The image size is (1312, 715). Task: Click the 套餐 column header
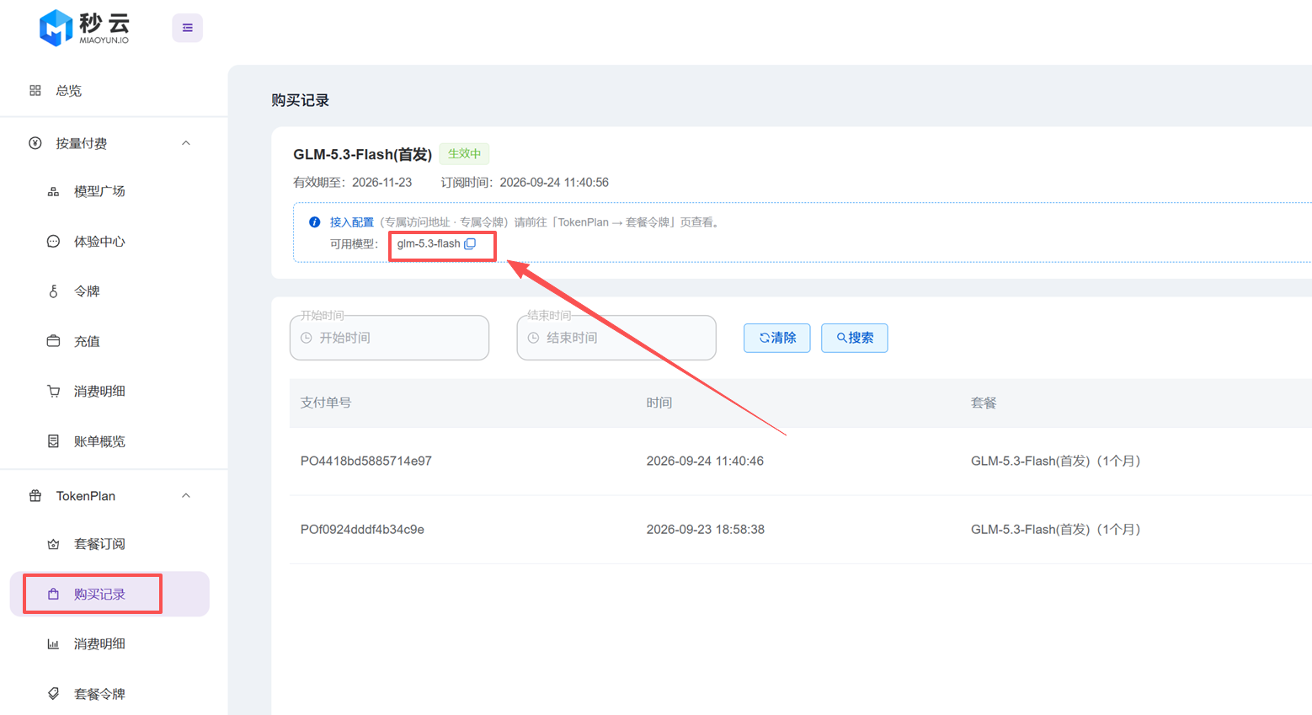[x=984, y=403]
